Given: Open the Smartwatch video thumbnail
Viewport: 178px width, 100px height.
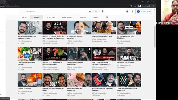Looking at the screenshot, I should click(129, 80).
